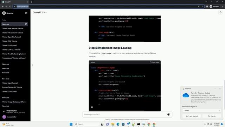Open Tkinter File Explorer Tutorial chat
225x127 pixels.
[x=13, y=33]
